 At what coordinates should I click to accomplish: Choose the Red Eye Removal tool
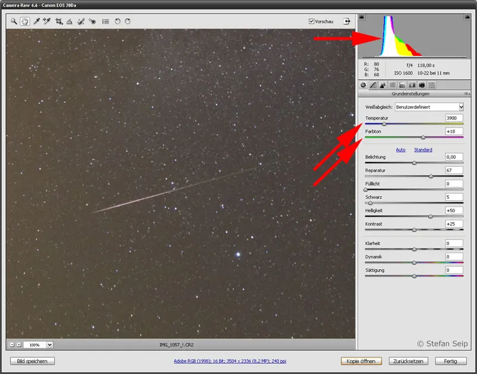pyautogui.click(x=92, y=21)
